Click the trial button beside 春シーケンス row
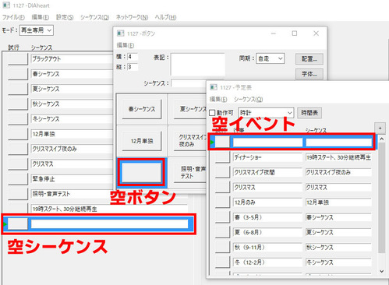Image resolution: width=389 pixels, height=285 pixels. pos(18,74)
